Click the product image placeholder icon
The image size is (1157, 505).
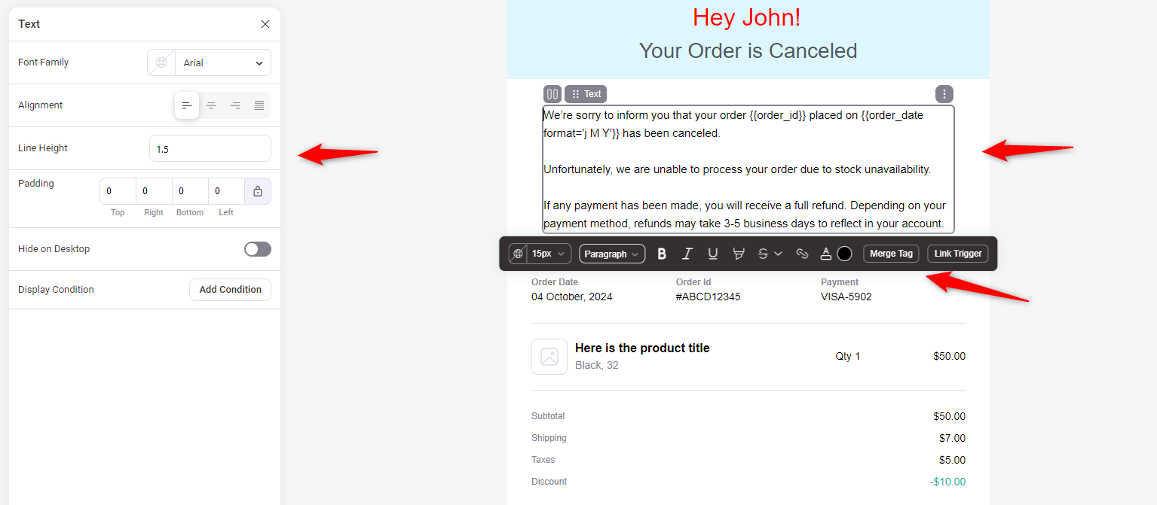pyautogui.click(x=549, y=357)
